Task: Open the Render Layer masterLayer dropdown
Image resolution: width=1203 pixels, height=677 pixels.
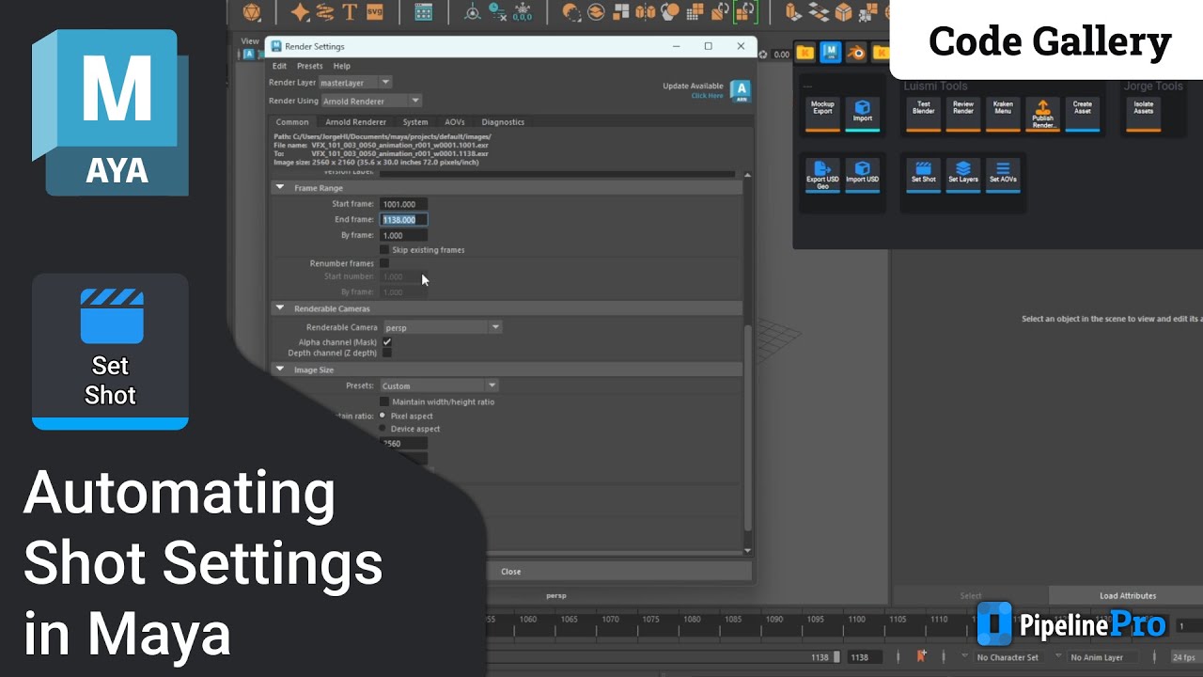Action: coord(355,83)
